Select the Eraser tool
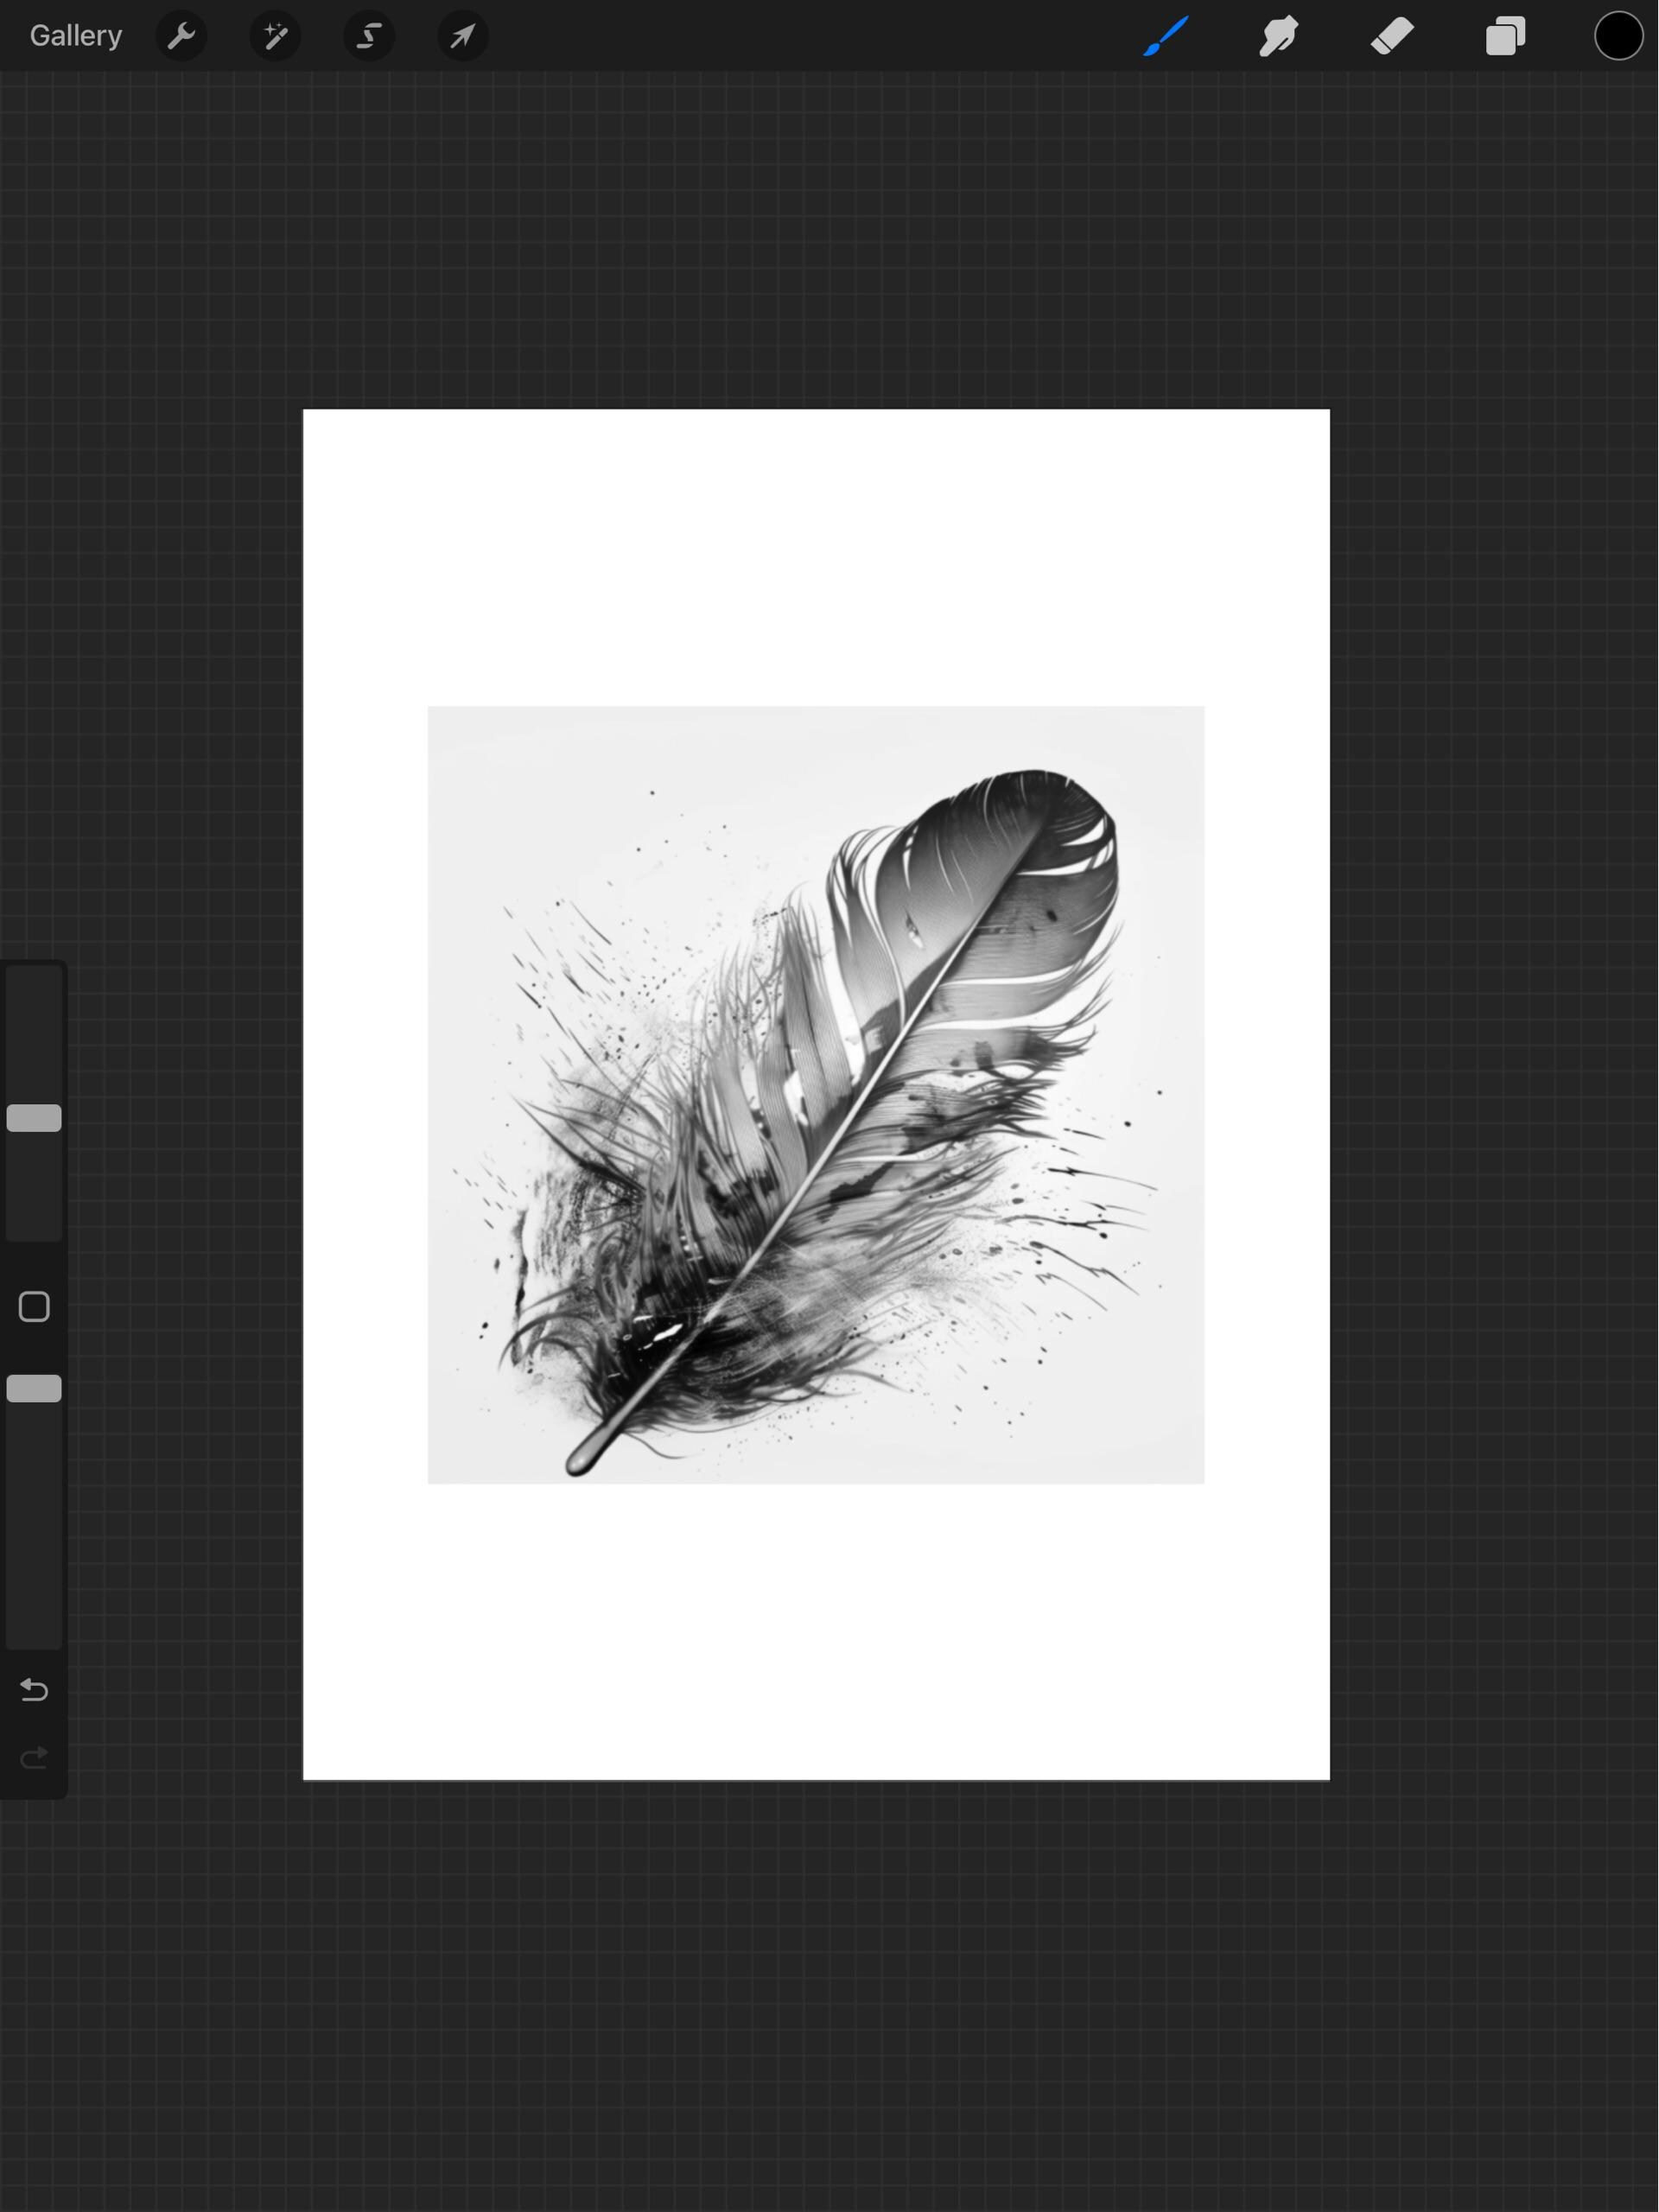Screen dimensions: 1659x2212 [1392, 36]
